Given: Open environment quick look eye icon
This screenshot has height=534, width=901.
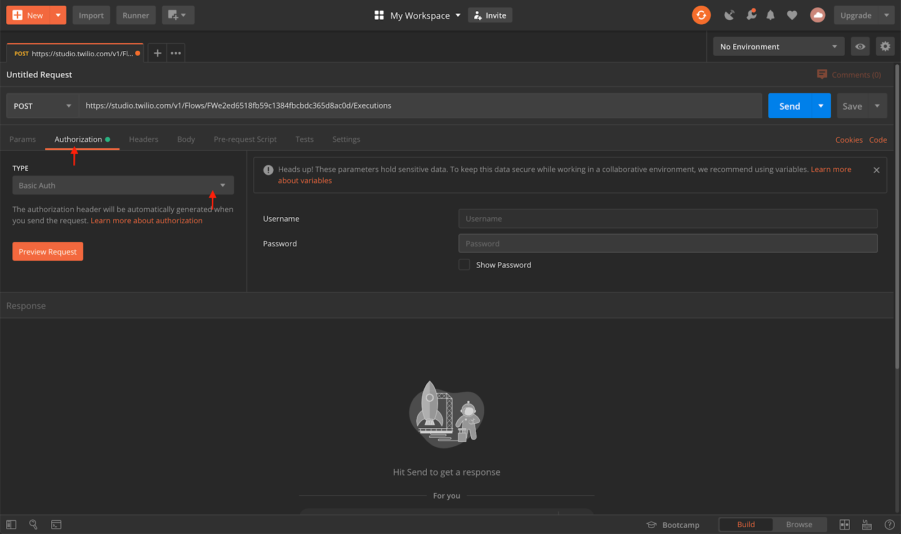Looking at the screenshot, I should (x=860, y=47).
